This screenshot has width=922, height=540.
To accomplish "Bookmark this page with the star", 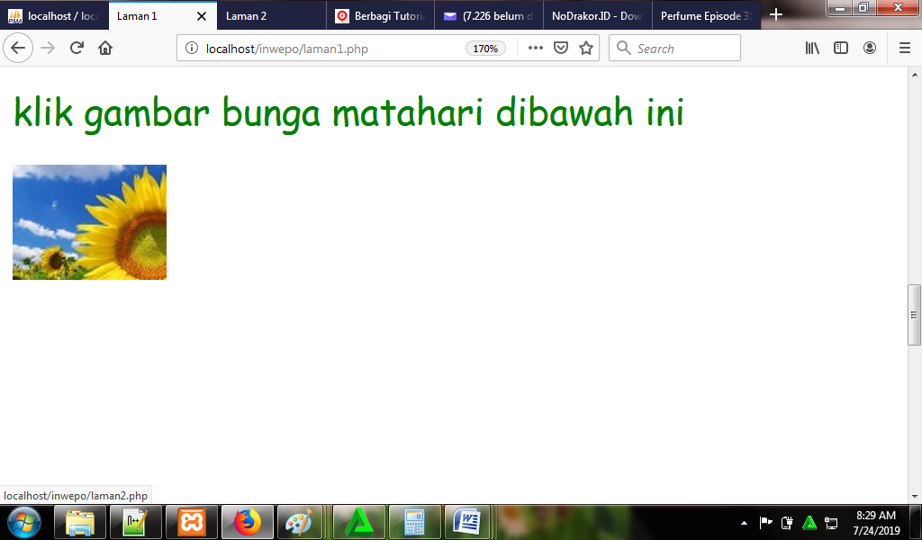I will pos(585,48).
